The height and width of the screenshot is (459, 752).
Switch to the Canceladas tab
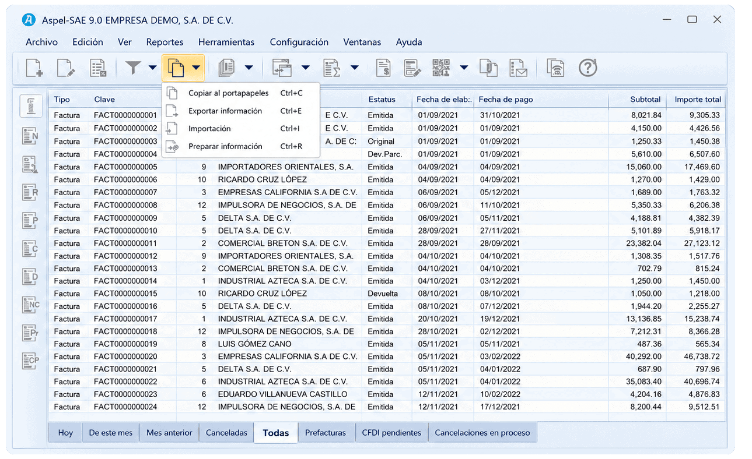tap(227, 433)
